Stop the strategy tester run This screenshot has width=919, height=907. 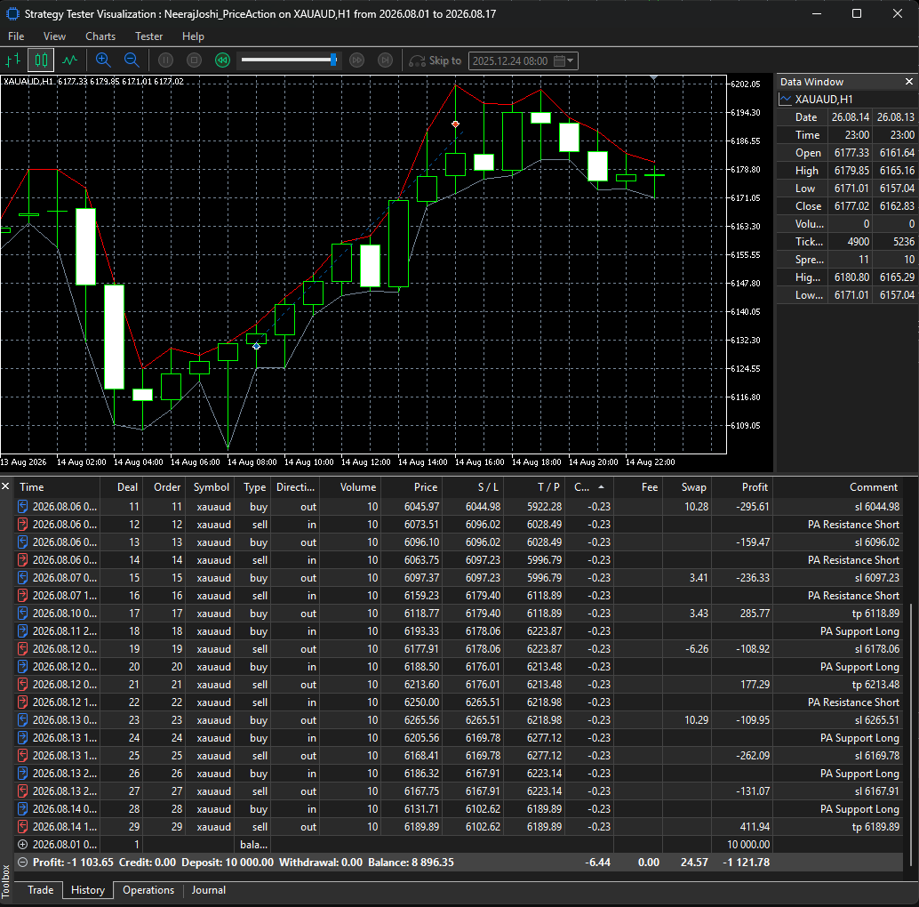click(x=194, y=60)
